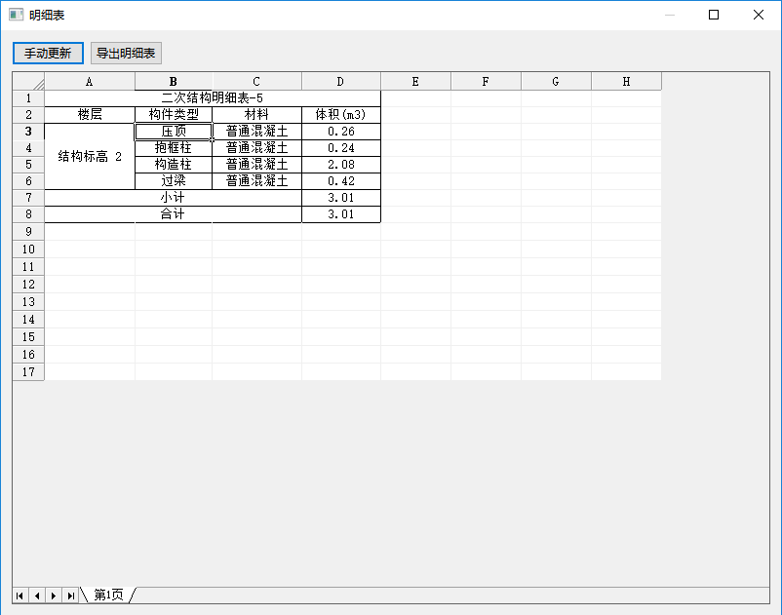Image resolution: width=782 pixels, height=615 pixels.
Task: Click the merged cell 结构标高 2
Action: 90,157
